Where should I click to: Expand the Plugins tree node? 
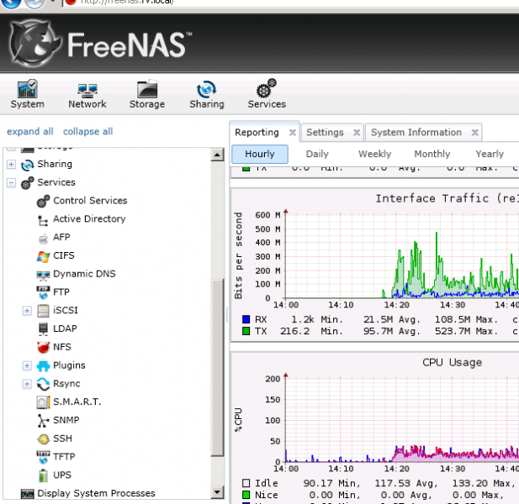click(x=27, y=365)
